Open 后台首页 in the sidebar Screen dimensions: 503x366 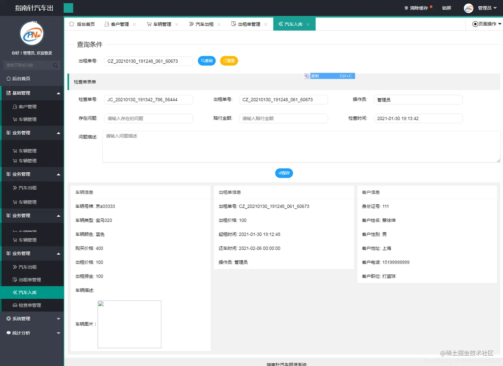pos(32,79)
